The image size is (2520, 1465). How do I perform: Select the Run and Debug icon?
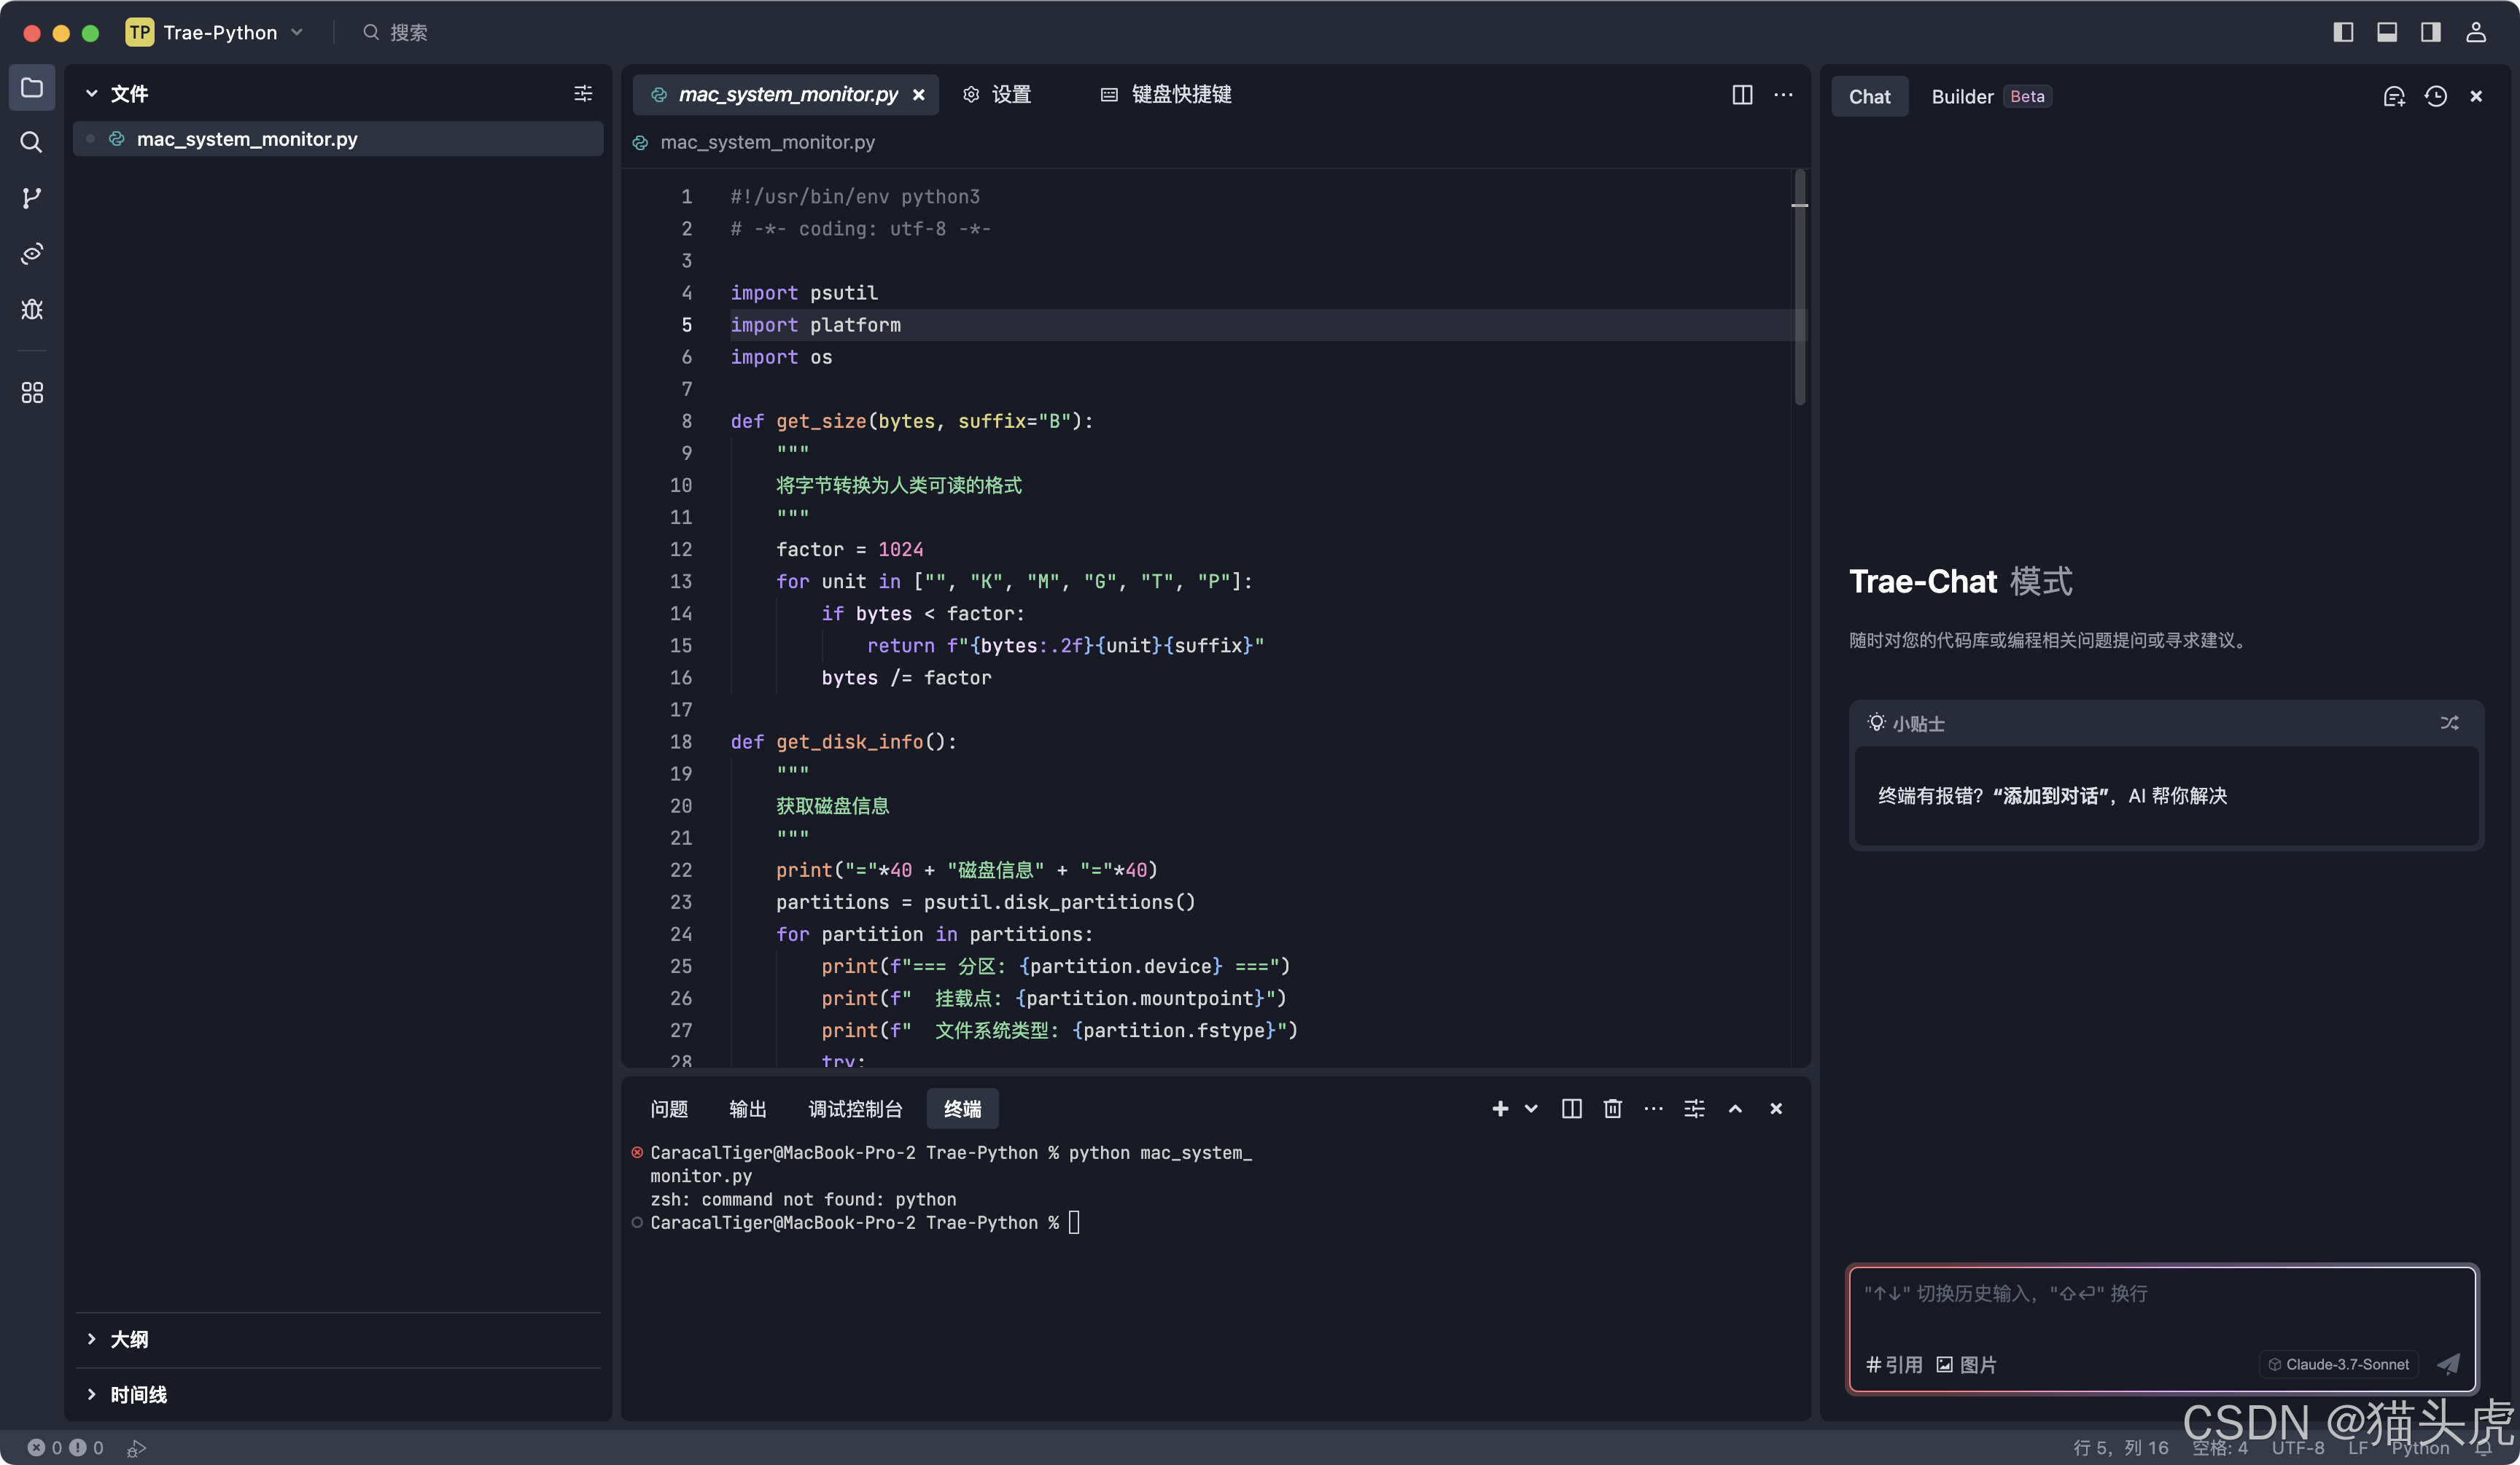tap(31, 310)
